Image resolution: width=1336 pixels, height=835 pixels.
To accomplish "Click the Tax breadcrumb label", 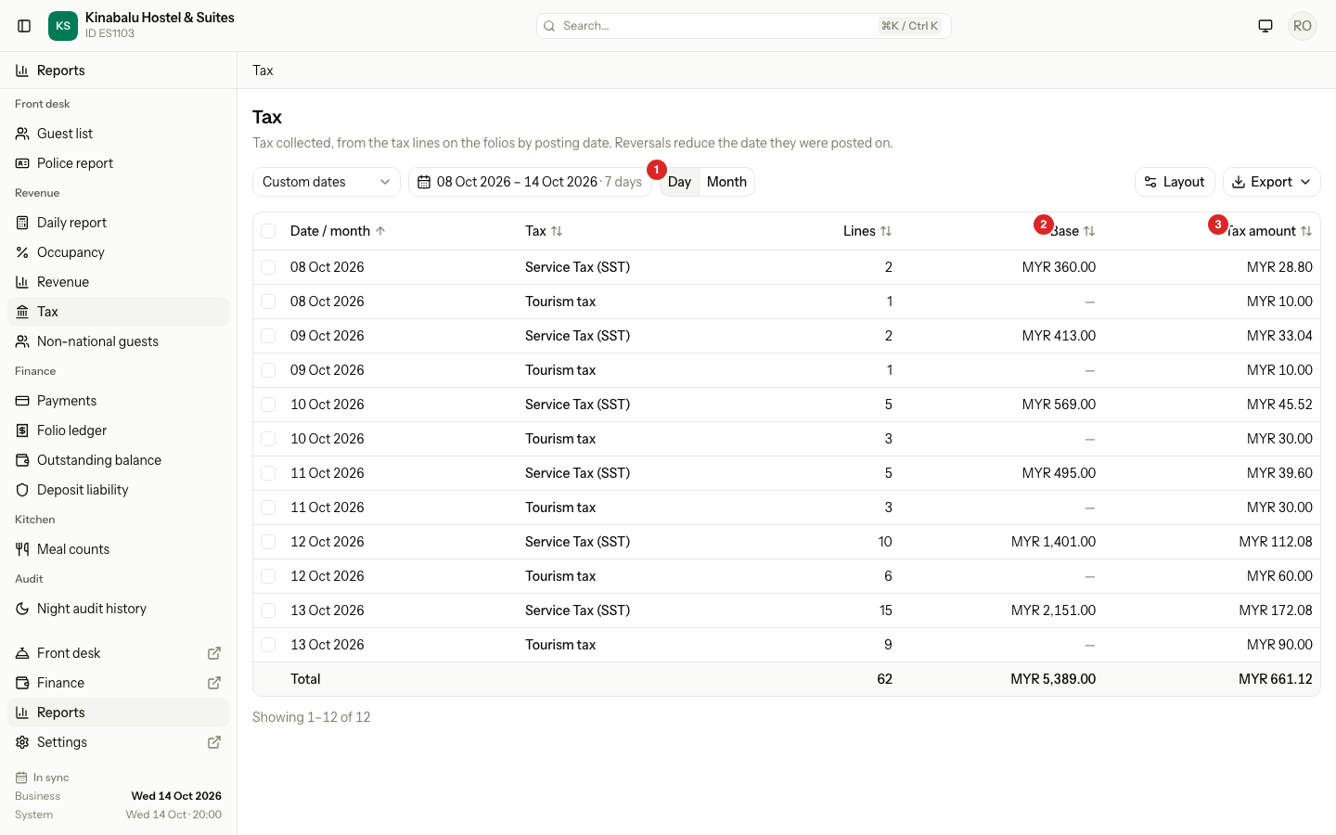I will coord(263,71).
